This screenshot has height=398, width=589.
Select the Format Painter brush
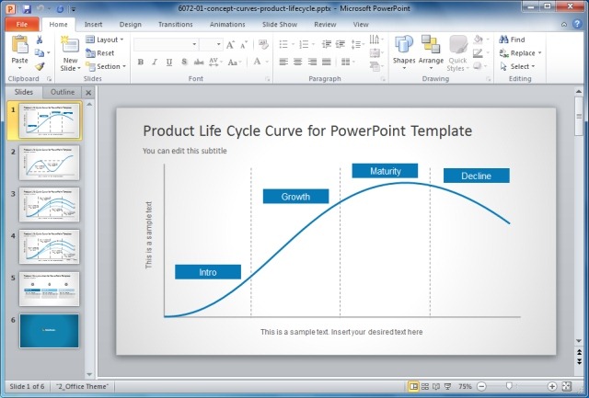coord(40,66)
